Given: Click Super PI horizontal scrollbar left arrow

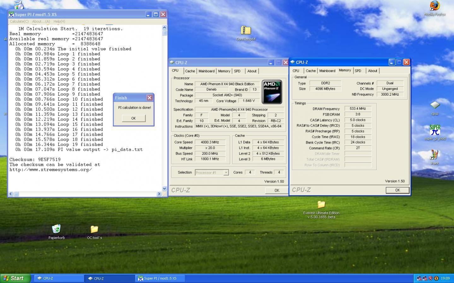Looking at the screenshot, I should (11, 194).
